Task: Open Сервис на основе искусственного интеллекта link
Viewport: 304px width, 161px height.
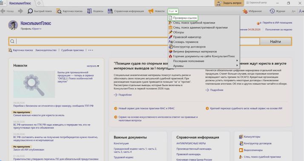Action: click(158, 119)
